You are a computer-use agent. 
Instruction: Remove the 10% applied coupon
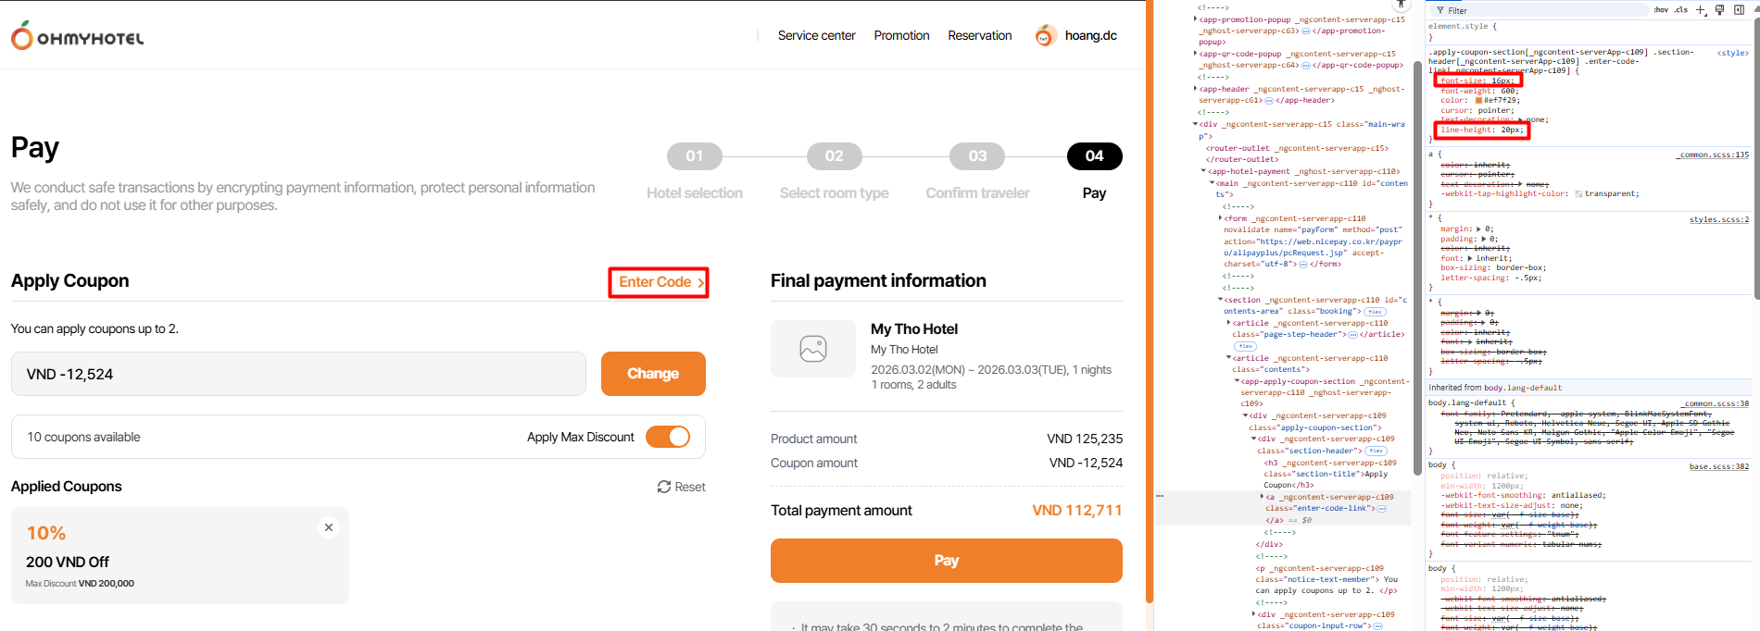pyautogui.click(x=328, y=527)
